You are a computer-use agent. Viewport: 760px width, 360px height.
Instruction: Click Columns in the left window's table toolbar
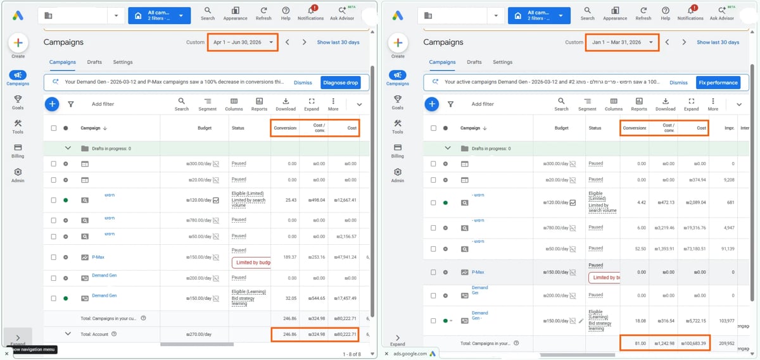[x=234, y=104]
